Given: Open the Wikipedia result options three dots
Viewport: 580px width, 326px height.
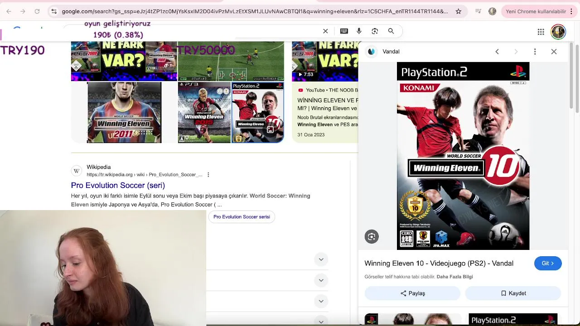Looking at the screenshot, I should coord(208,175).
